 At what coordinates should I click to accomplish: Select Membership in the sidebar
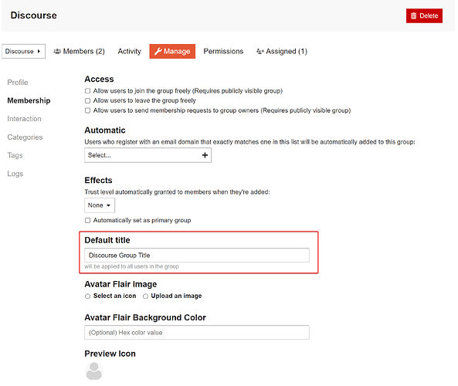point(29,100)
